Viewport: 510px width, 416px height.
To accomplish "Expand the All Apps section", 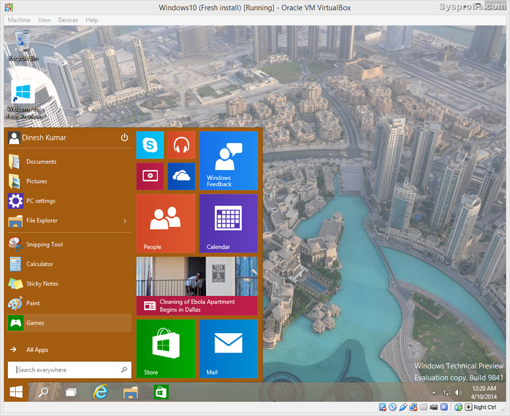I will click(x=37, y=349).
